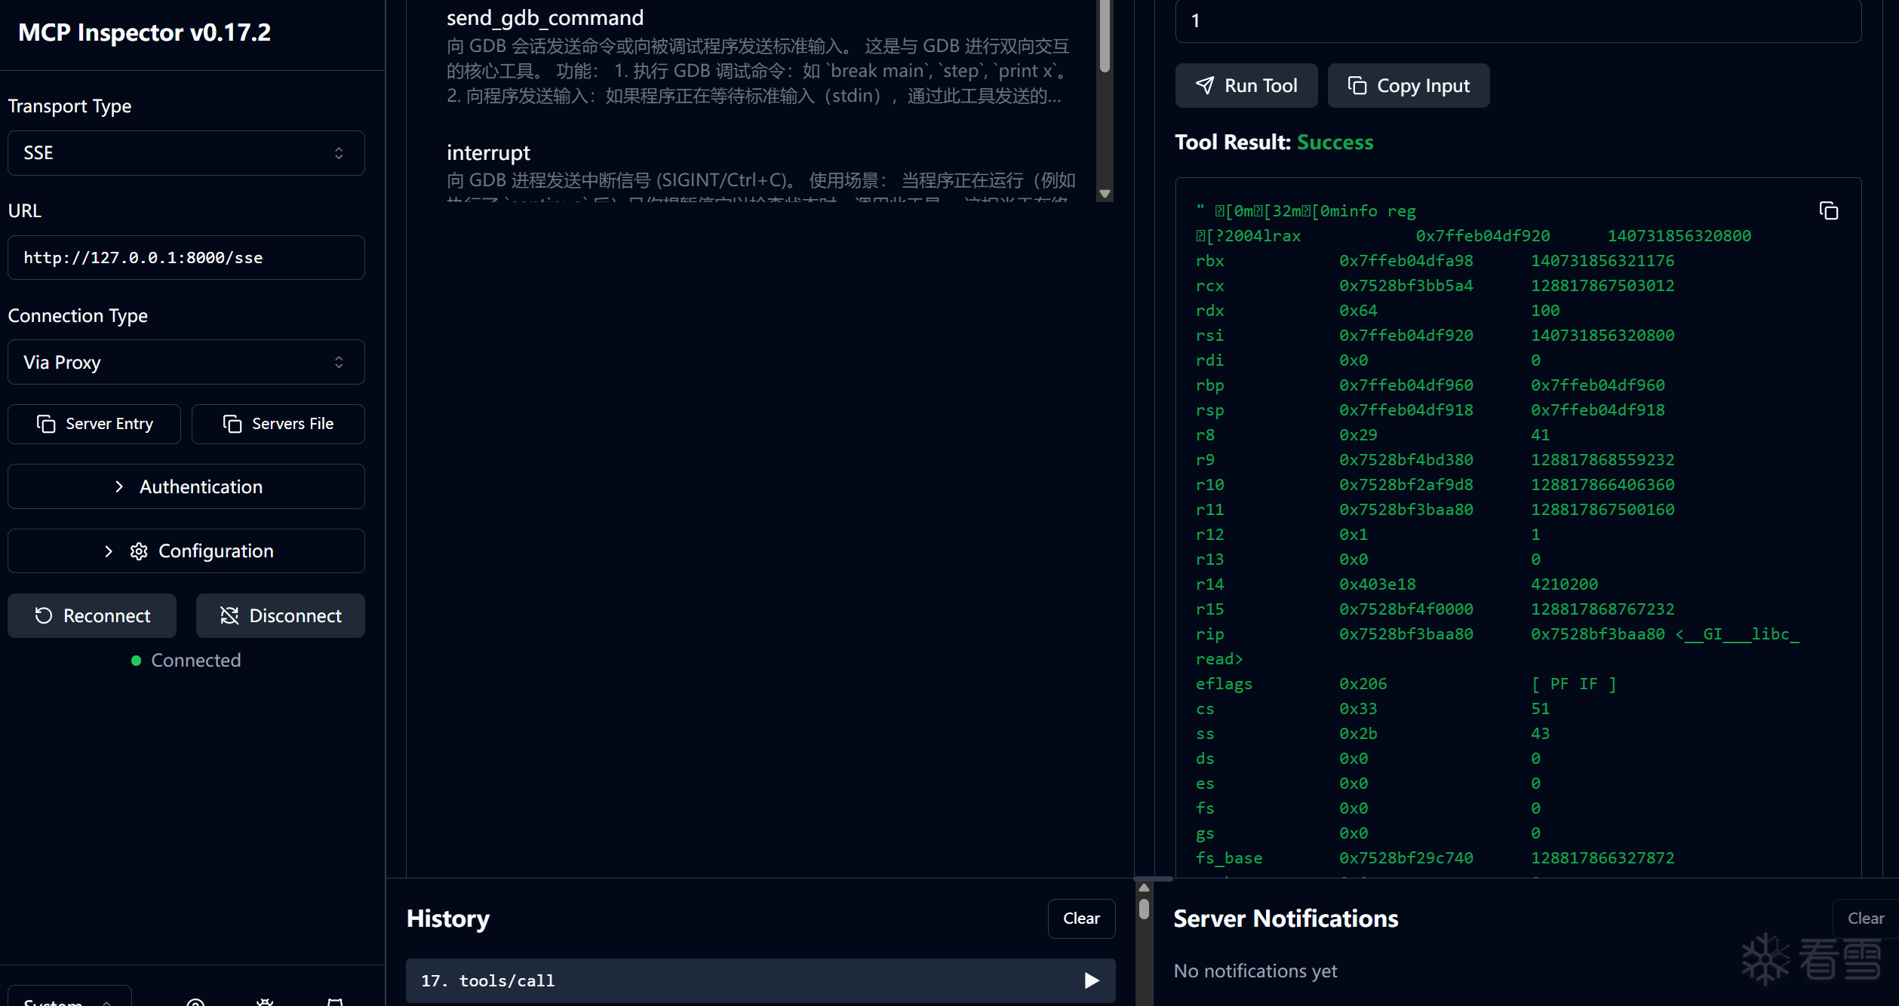
Task: Open the debugging bug icon link
Action: pyautogui.click(x=265, y=1001)
